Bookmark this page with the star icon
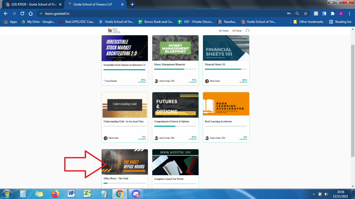This screenshot has width=355, height=199. (x=306, y=13)
